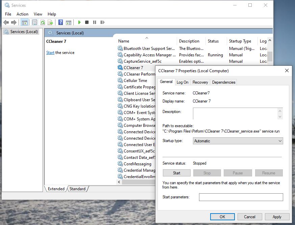Switch to the Log On tab
Viewport: 295px width, 225px height.
coord(182,82)
